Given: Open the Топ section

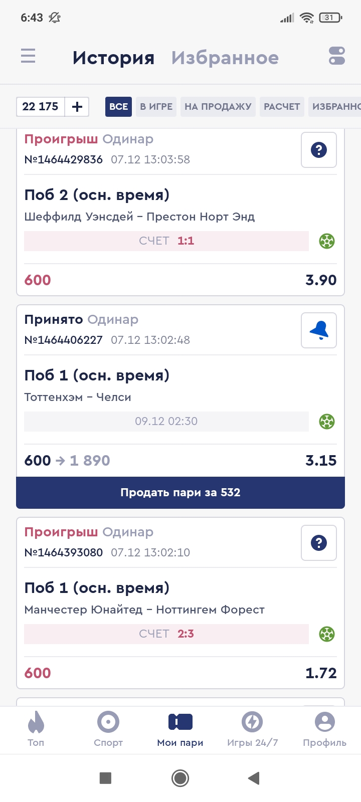Looking at the screenshot, I should (36, 729).
